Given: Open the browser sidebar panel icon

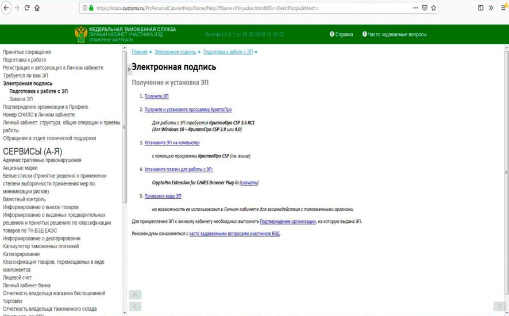Looking at the screenshot, I should [x=481, y=8].
